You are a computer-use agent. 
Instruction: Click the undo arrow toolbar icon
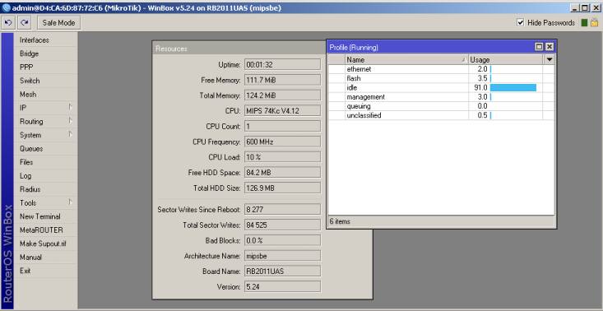[x=8, y=23]
